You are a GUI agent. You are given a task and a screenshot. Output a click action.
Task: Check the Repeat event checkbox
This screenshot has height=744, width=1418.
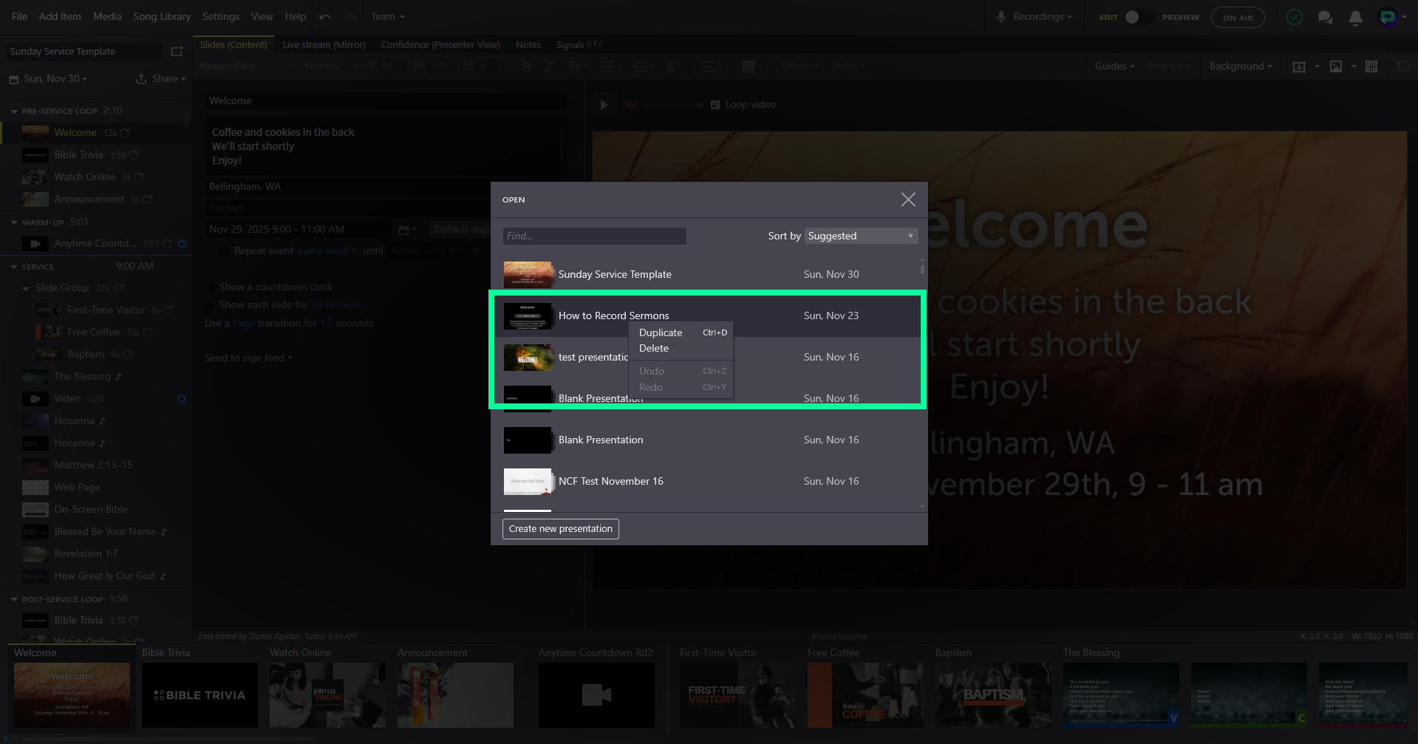pos(223,251)
